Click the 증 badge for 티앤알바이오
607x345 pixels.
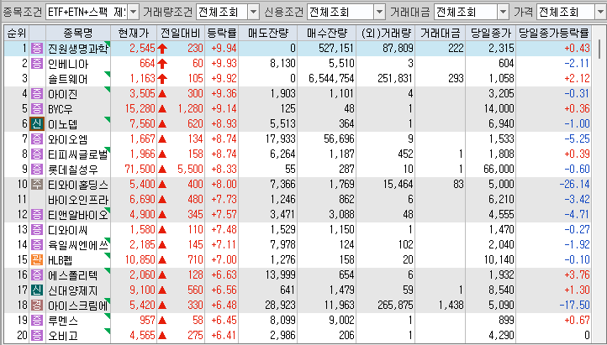pyautogui.click(x=37, y=214)
